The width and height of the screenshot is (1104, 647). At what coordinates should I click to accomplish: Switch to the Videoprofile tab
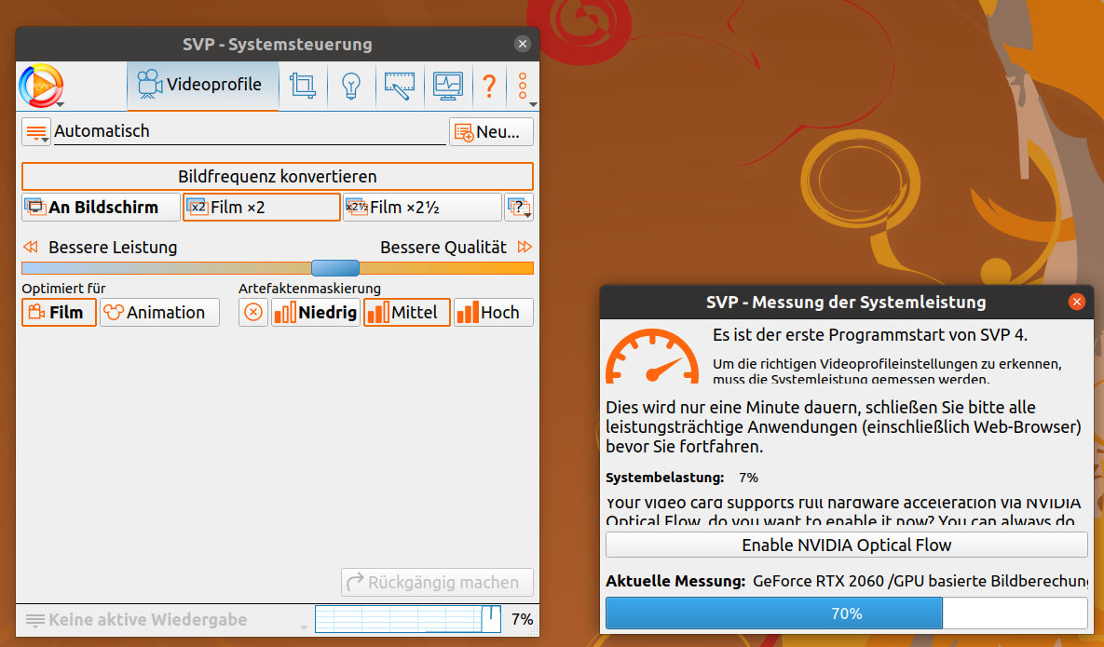(x=202, y=86)
